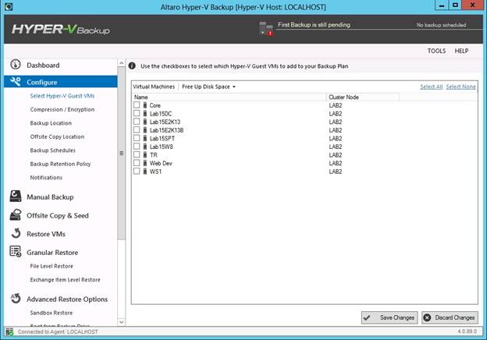Click the sidebar scrollbar thumb

tap(122, 153)
